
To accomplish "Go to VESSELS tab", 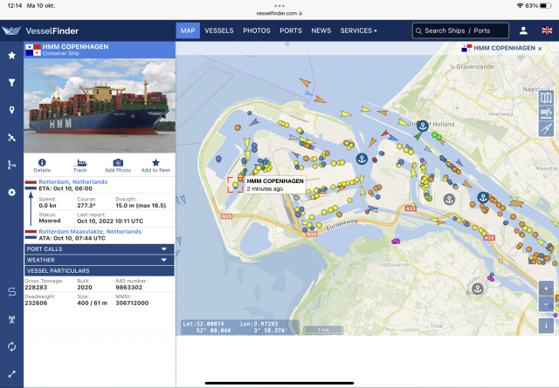I will pyautogui.click(x=219, y=31).
